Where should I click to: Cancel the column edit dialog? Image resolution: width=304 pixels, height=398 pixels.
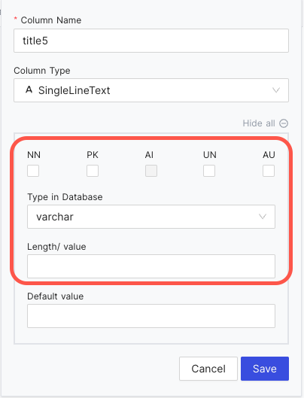[208, 369]
